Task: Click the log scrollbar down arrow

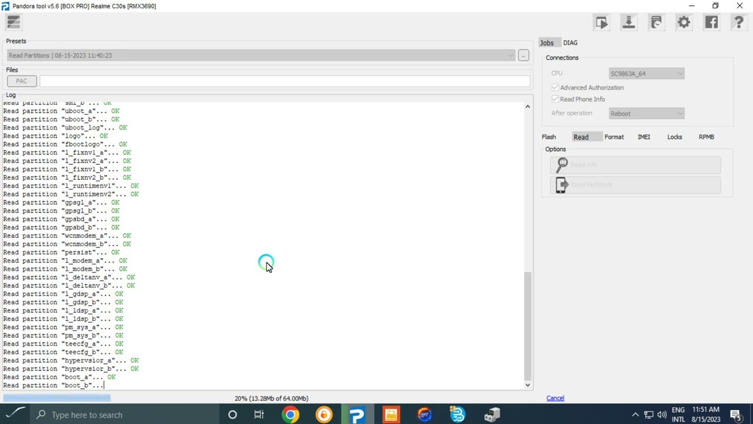Action: point(528,385)
